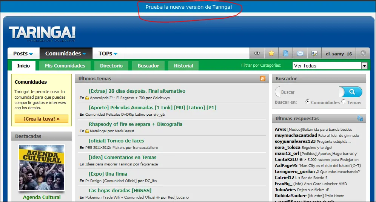Click lock icon next to Metalinga!
376x202 pixels.
click(x=87, y=131)
